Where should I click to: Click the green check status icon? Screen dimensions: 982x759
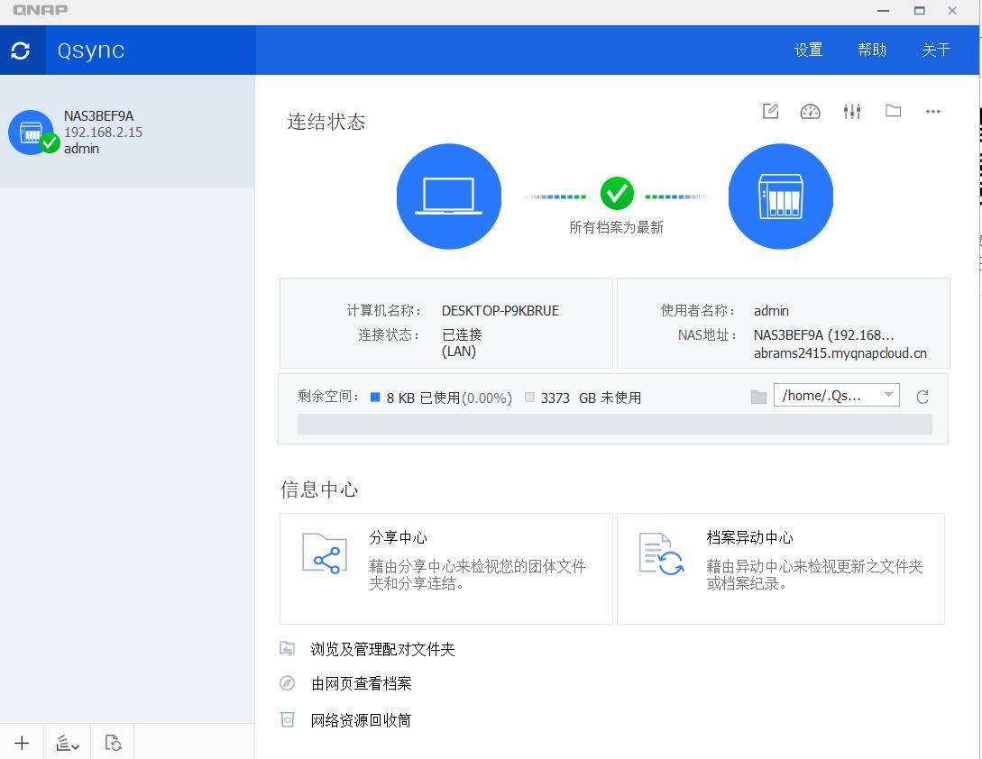[x=617, y=193]
